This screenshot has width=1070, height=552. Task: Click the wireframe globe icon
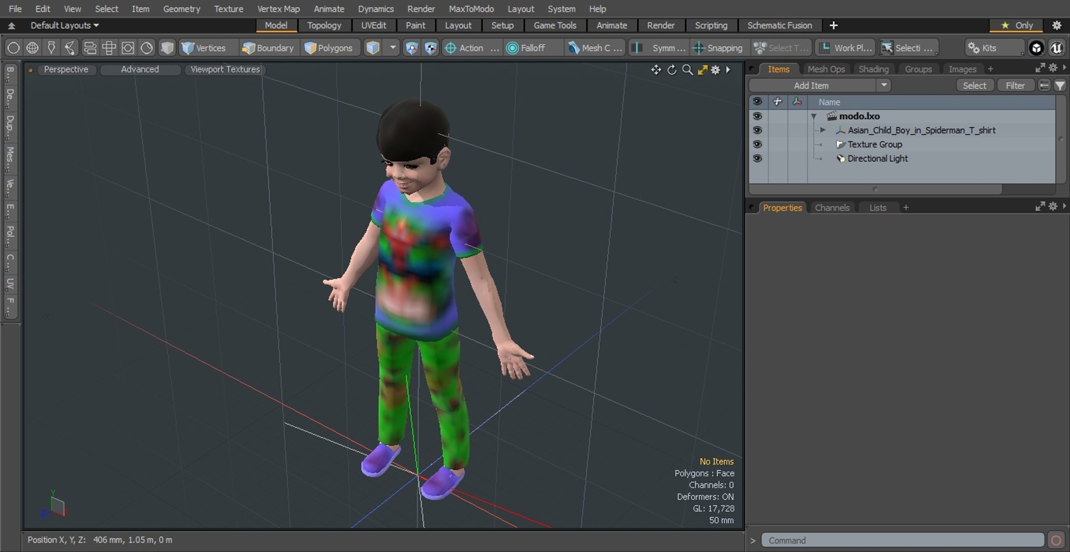pos(32,48)
